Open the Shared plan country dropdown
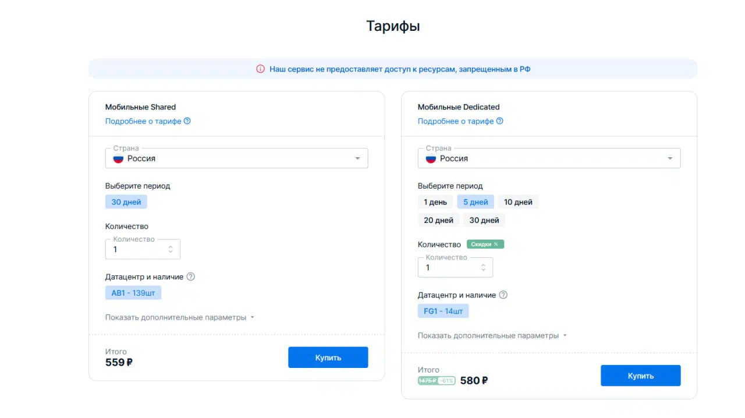745x418 pixels. 236,158
